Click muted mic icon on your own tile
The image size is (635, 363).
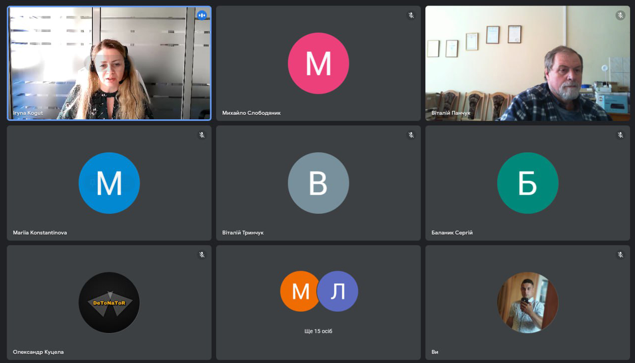(x=620, y=255)
